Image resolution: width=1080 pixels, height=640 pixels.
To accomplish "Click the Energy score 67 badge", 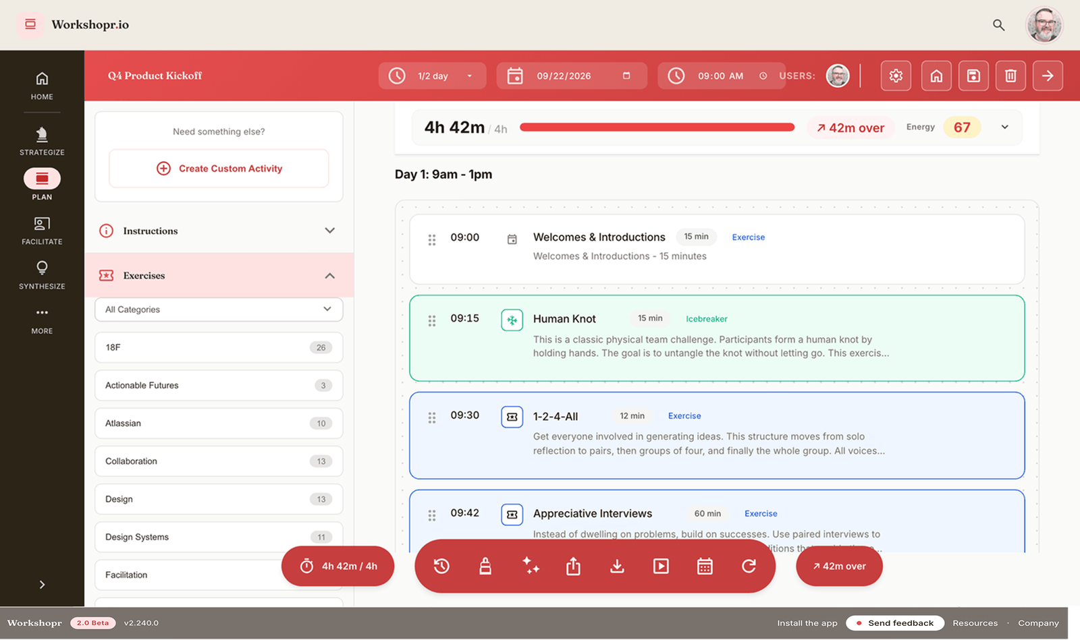I will [962, 127].
